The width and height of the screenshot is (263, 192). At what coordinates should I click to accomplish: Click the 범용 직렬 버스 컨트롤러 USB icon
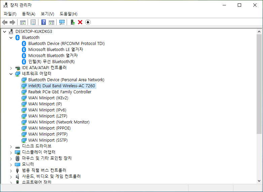click(x=17, y=170)
